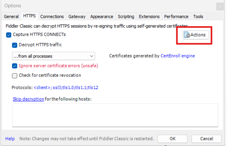The height and width of the screenshot is (146, 227).
Task: Open the Gateway tab
Action: pyautogui.click(x=77, y=17)
